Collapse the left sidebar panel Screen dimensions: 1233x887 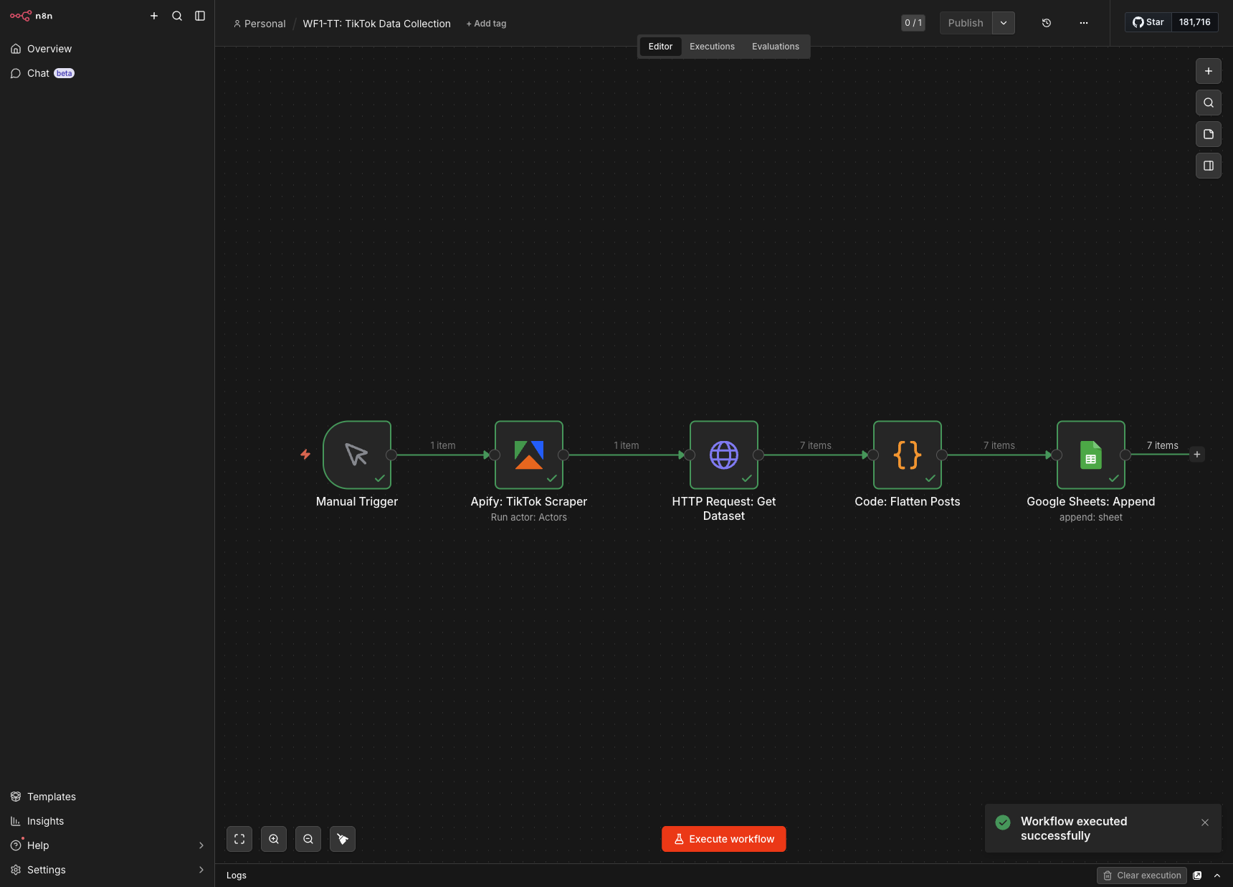[200, 16]
